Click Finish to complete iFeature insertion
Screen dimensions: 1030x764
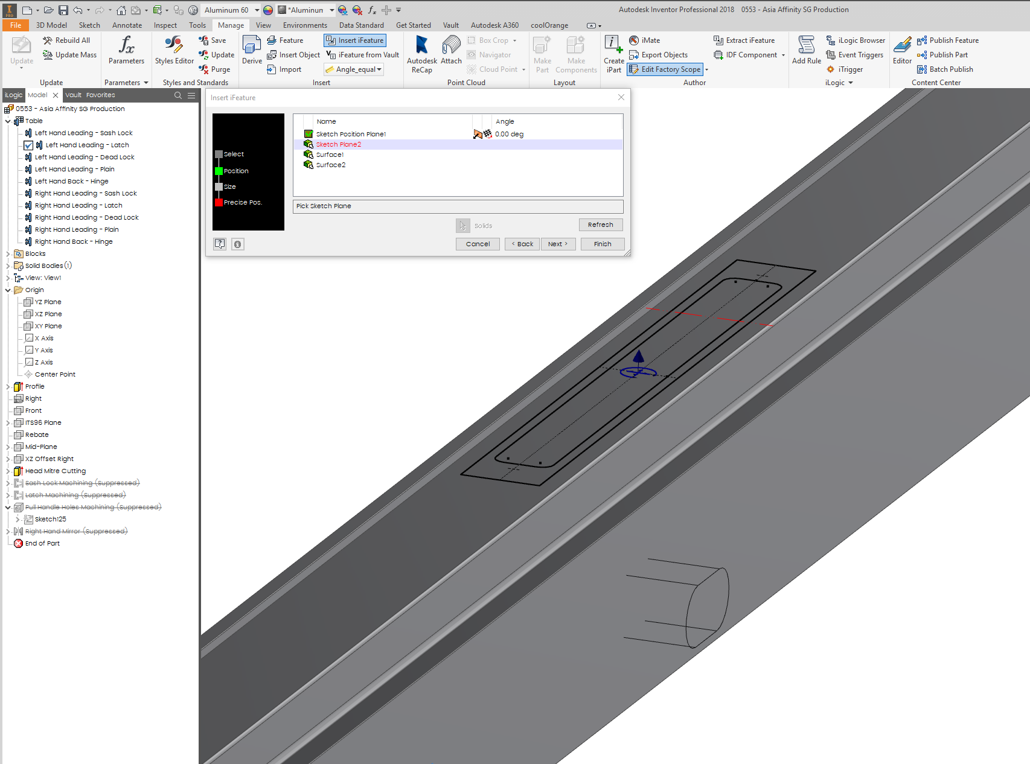coord(602,244)
